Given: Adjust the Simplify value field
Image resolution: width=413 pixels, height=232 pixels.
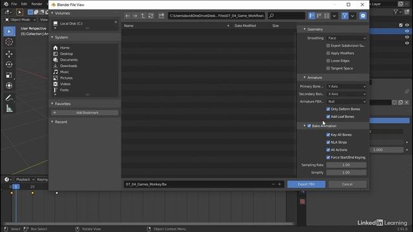Looking at the screenshot, I should click(x=346, y=173).
